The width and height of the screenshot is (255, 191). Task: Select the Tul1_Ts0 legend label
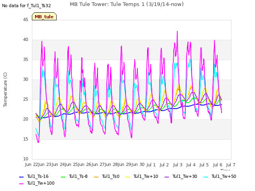tap(111, 177)
